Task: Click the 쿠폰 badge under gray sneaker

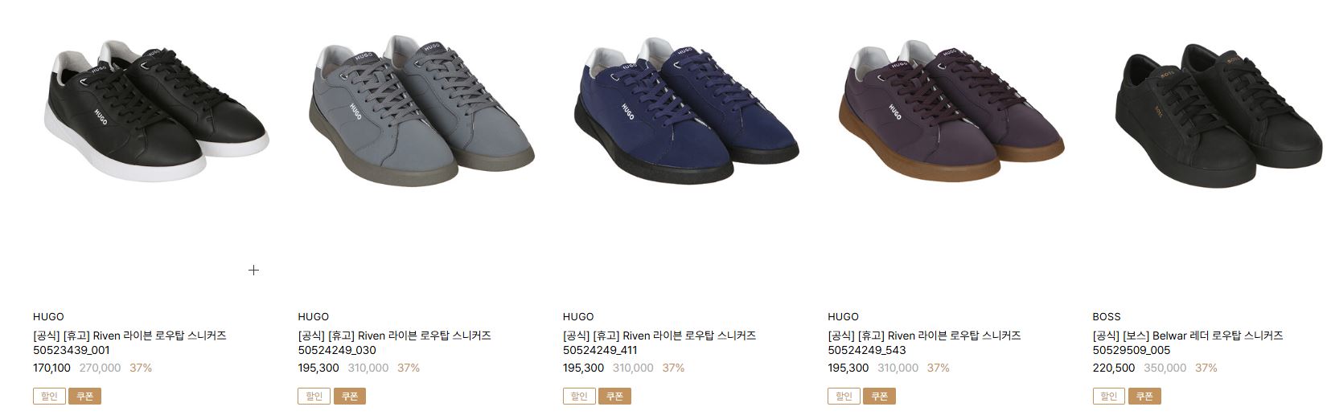Action: click(349, 397)
